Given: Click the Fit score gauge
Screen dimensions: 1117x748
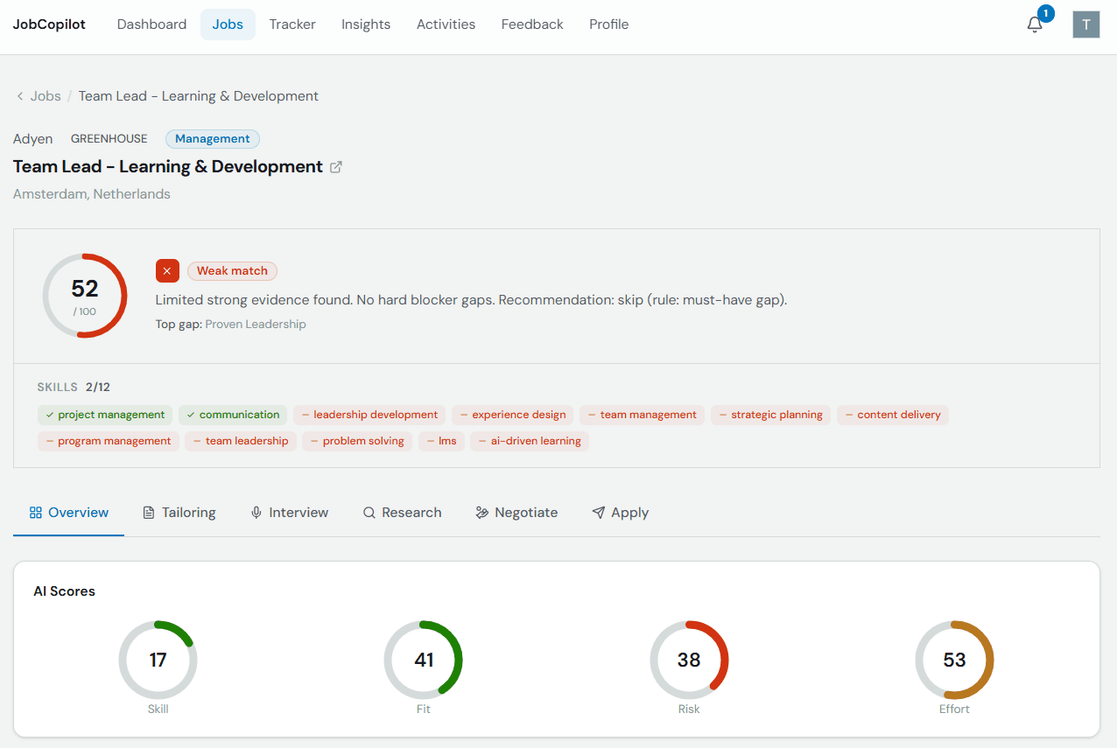Looking at the screenshot, I should [x=424, y=660].
